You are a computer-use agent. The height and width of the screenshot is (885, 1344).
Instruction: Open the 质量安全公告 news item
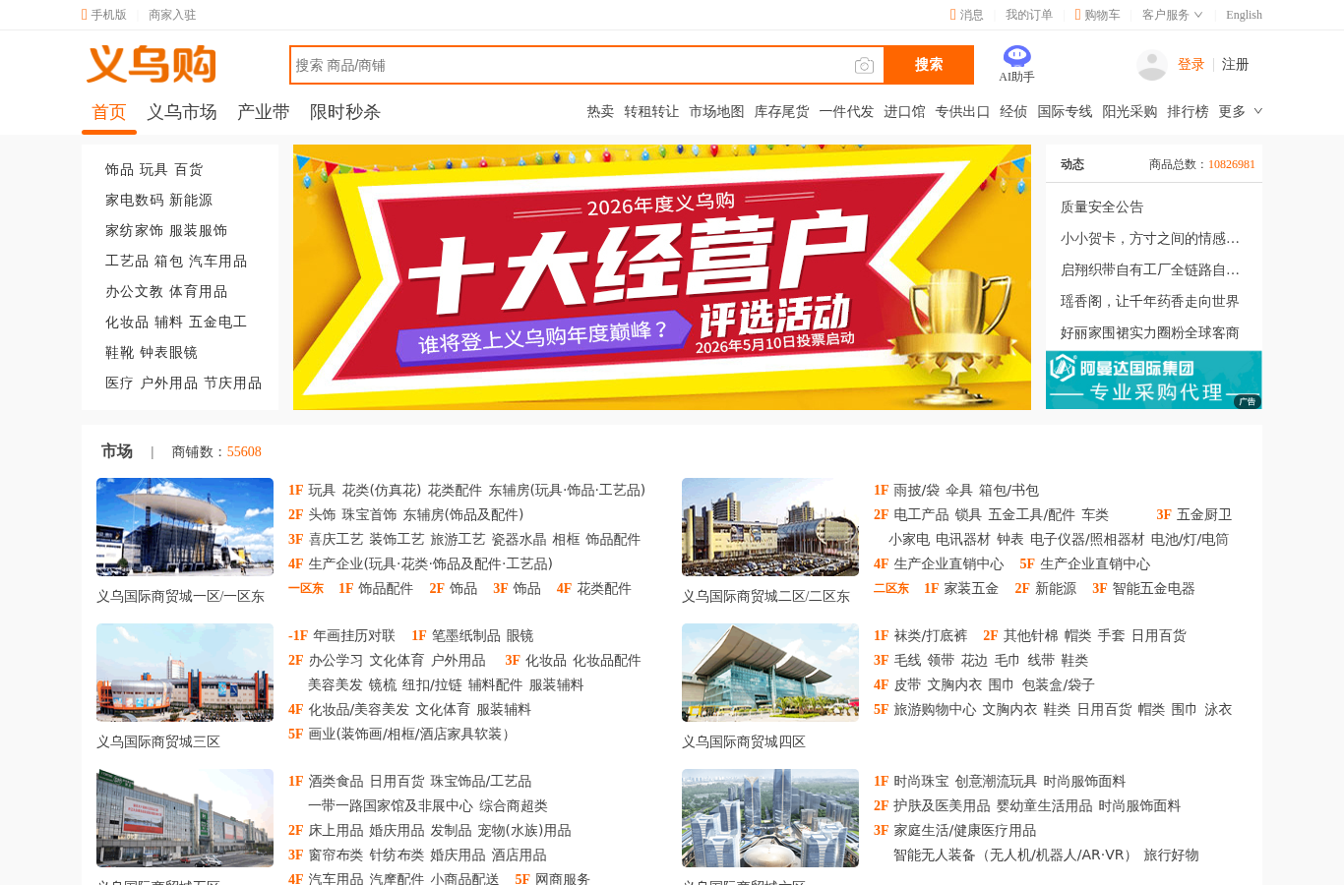pos(1102,206)
